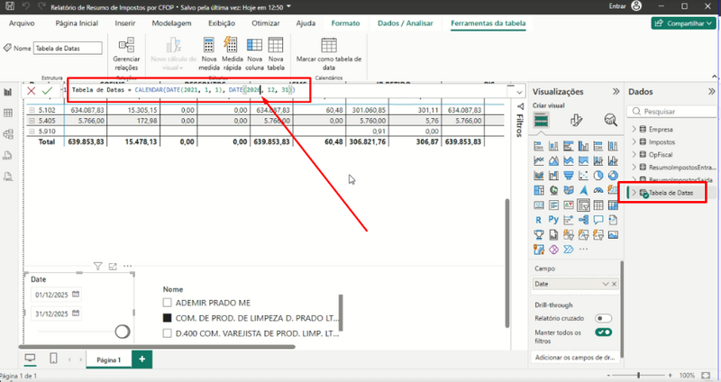Viewport: 721px width, 382px height.
Task: Select the pie chart visual
Action: (x=598, y=176)
